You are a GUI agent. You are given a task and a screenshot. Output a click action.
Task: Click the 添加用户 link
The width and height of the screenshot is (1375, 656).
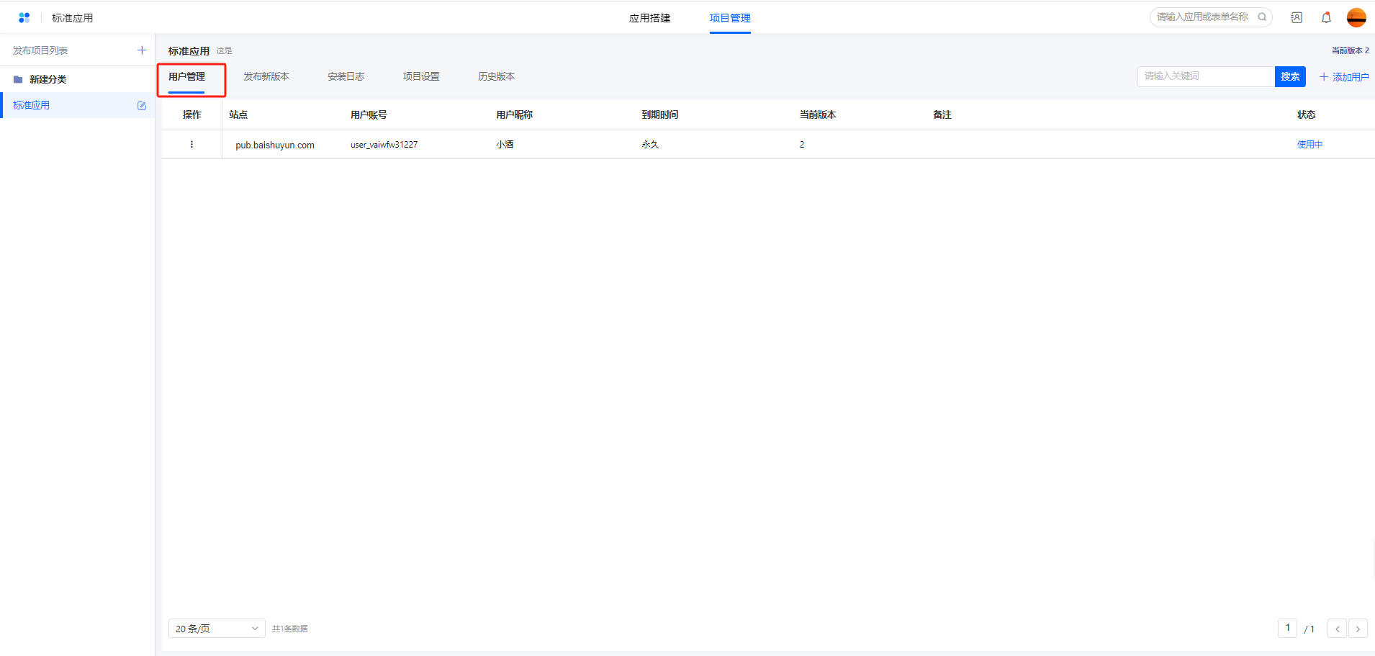[1344, 77]
